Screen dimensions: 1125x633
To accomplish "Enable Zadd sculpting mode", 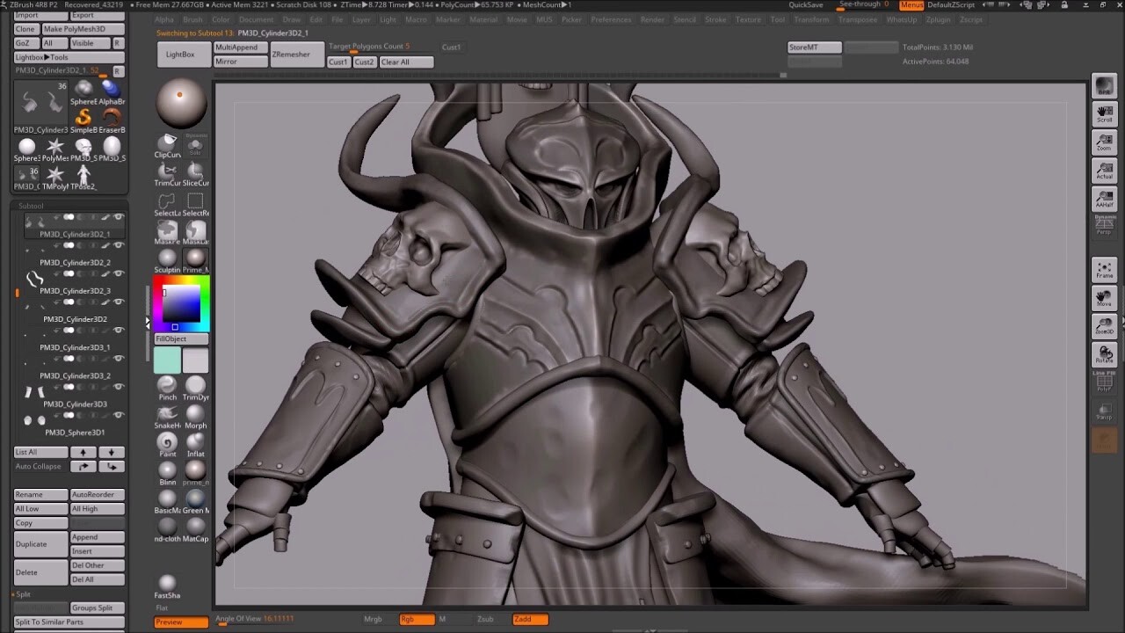I will tap(529, 619).
